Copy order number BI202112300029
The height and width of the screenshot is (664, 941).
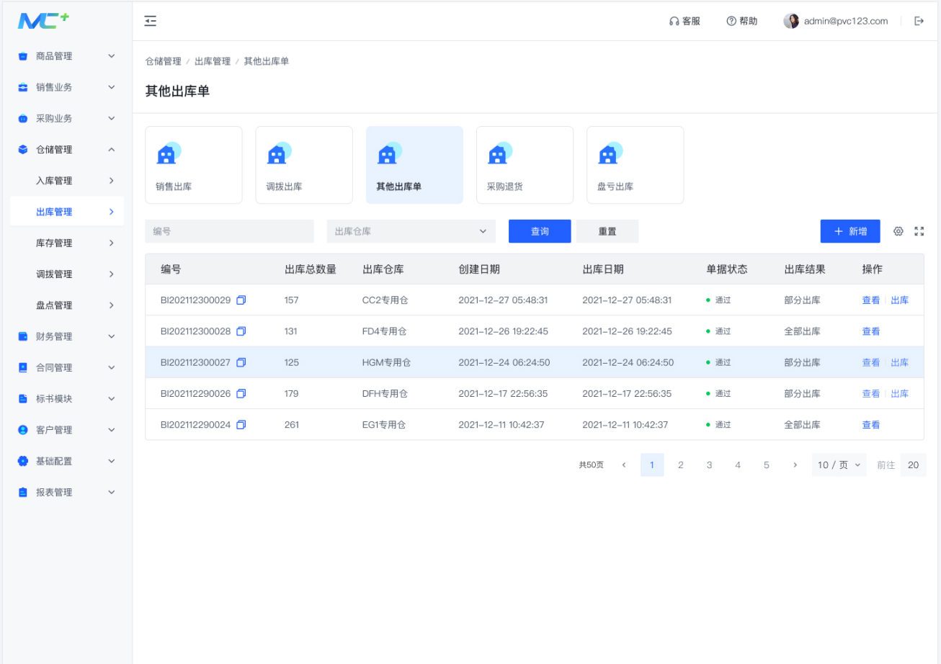(x=241, y=300)
